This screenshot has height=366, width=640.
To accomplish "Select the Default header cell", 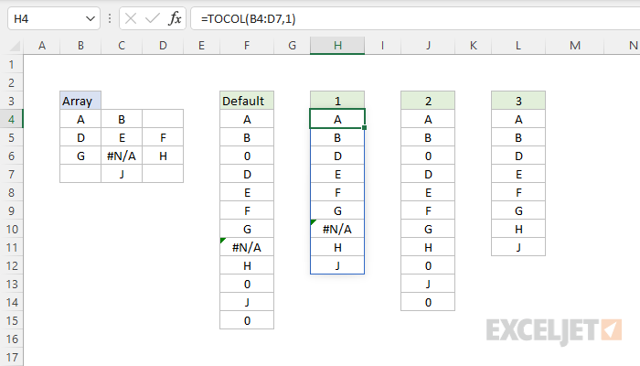I will click(247, 101).
